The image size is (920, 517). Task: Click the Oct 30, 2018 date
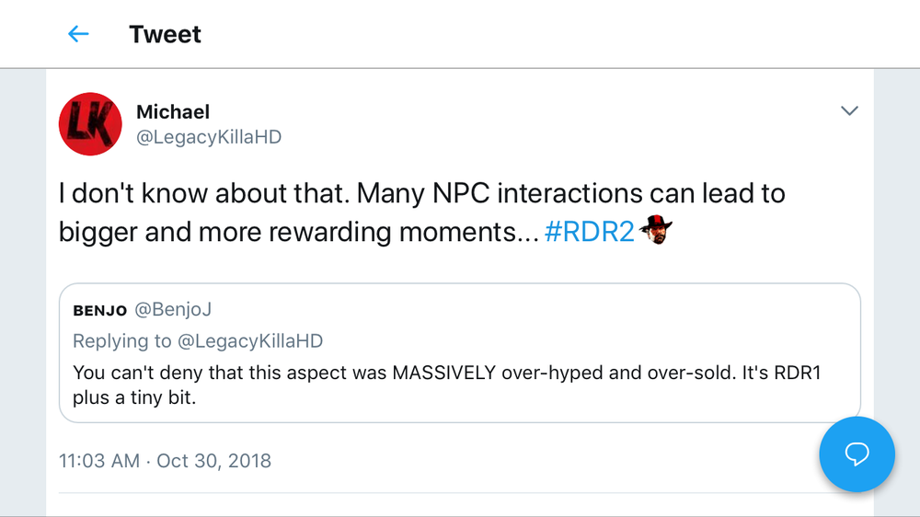coord(214,460)
